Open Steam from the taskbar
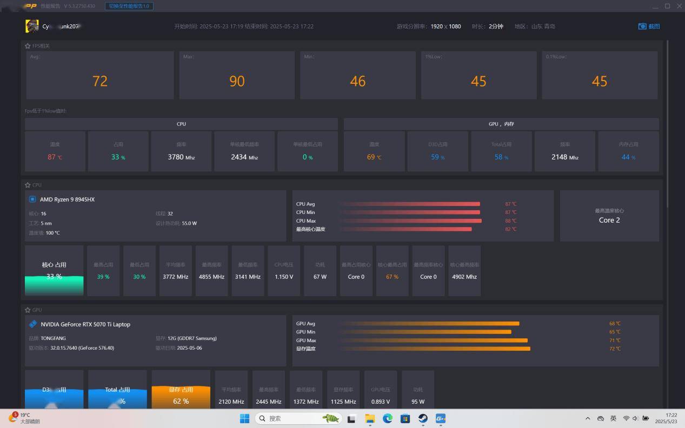 pos(423,418)
